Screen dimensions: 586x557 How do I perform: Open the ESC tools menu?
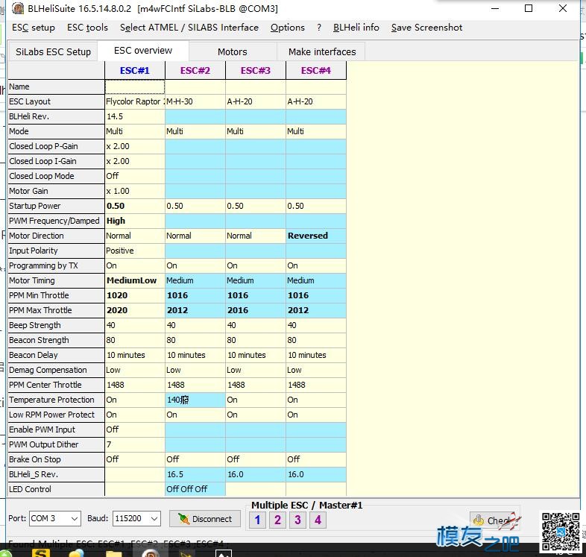pos(87,28)
